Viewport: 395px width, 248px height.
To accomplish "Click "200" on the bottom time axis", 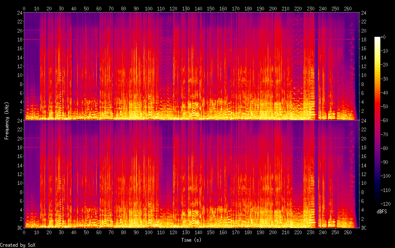I will 273,233.
